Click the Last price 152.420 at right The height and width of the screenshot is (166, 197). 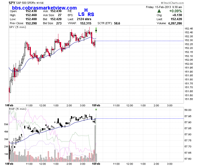tap(176, 19)
